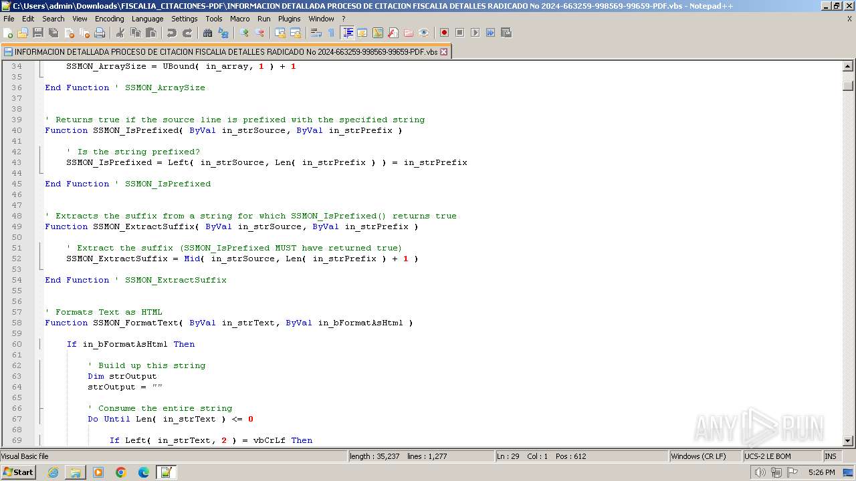Open the Language menu
The width and height of the screenshot is (856, 481).
[x=147, y=19]
